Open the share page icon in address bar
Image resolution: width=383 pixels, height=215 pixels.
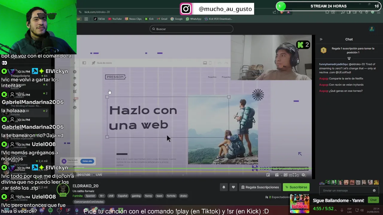pyautogui.click(x=274, y=12)
